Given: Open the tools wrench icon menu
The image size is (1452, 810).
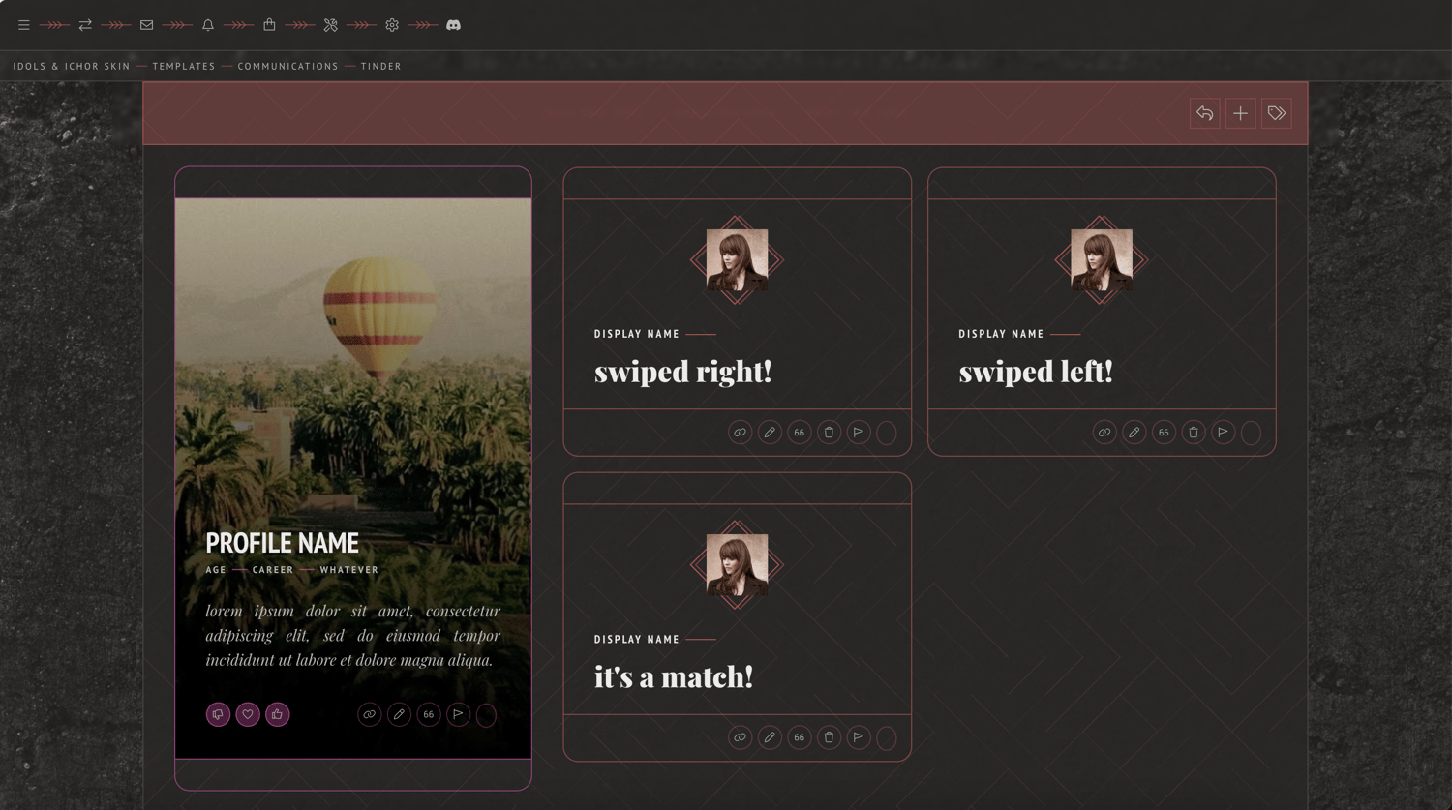Looking at the screenshot, I should pos(331,25).
